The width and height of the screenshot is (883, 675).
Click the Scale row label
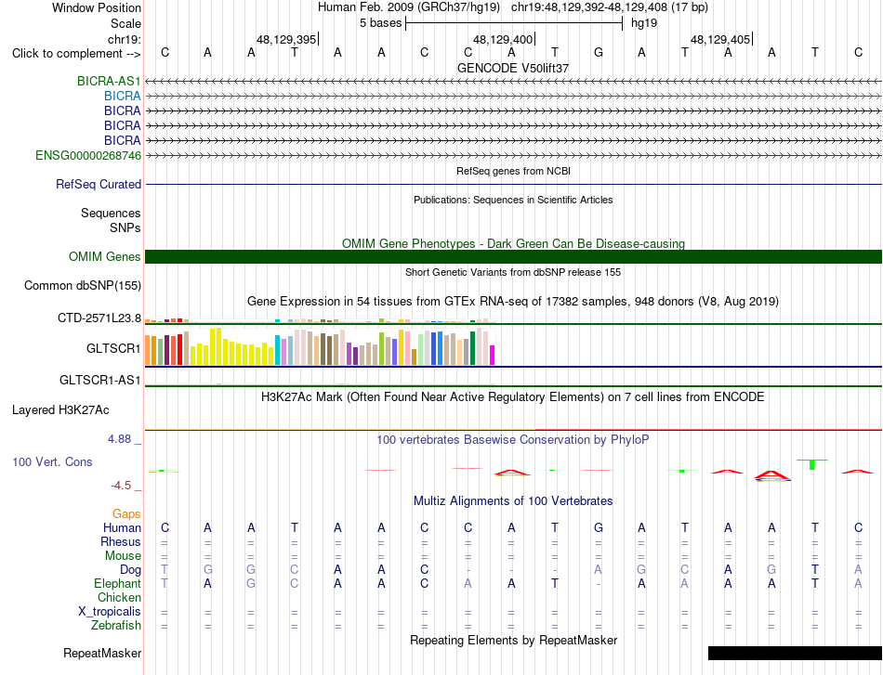126,23
